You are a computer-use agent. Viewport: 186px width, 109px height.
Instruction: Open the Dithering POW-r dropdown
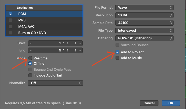(x=145, y=38)
